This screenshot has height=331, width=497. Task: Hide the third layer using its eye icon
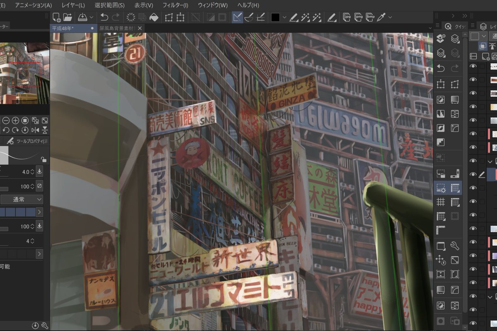click(473, 93)
